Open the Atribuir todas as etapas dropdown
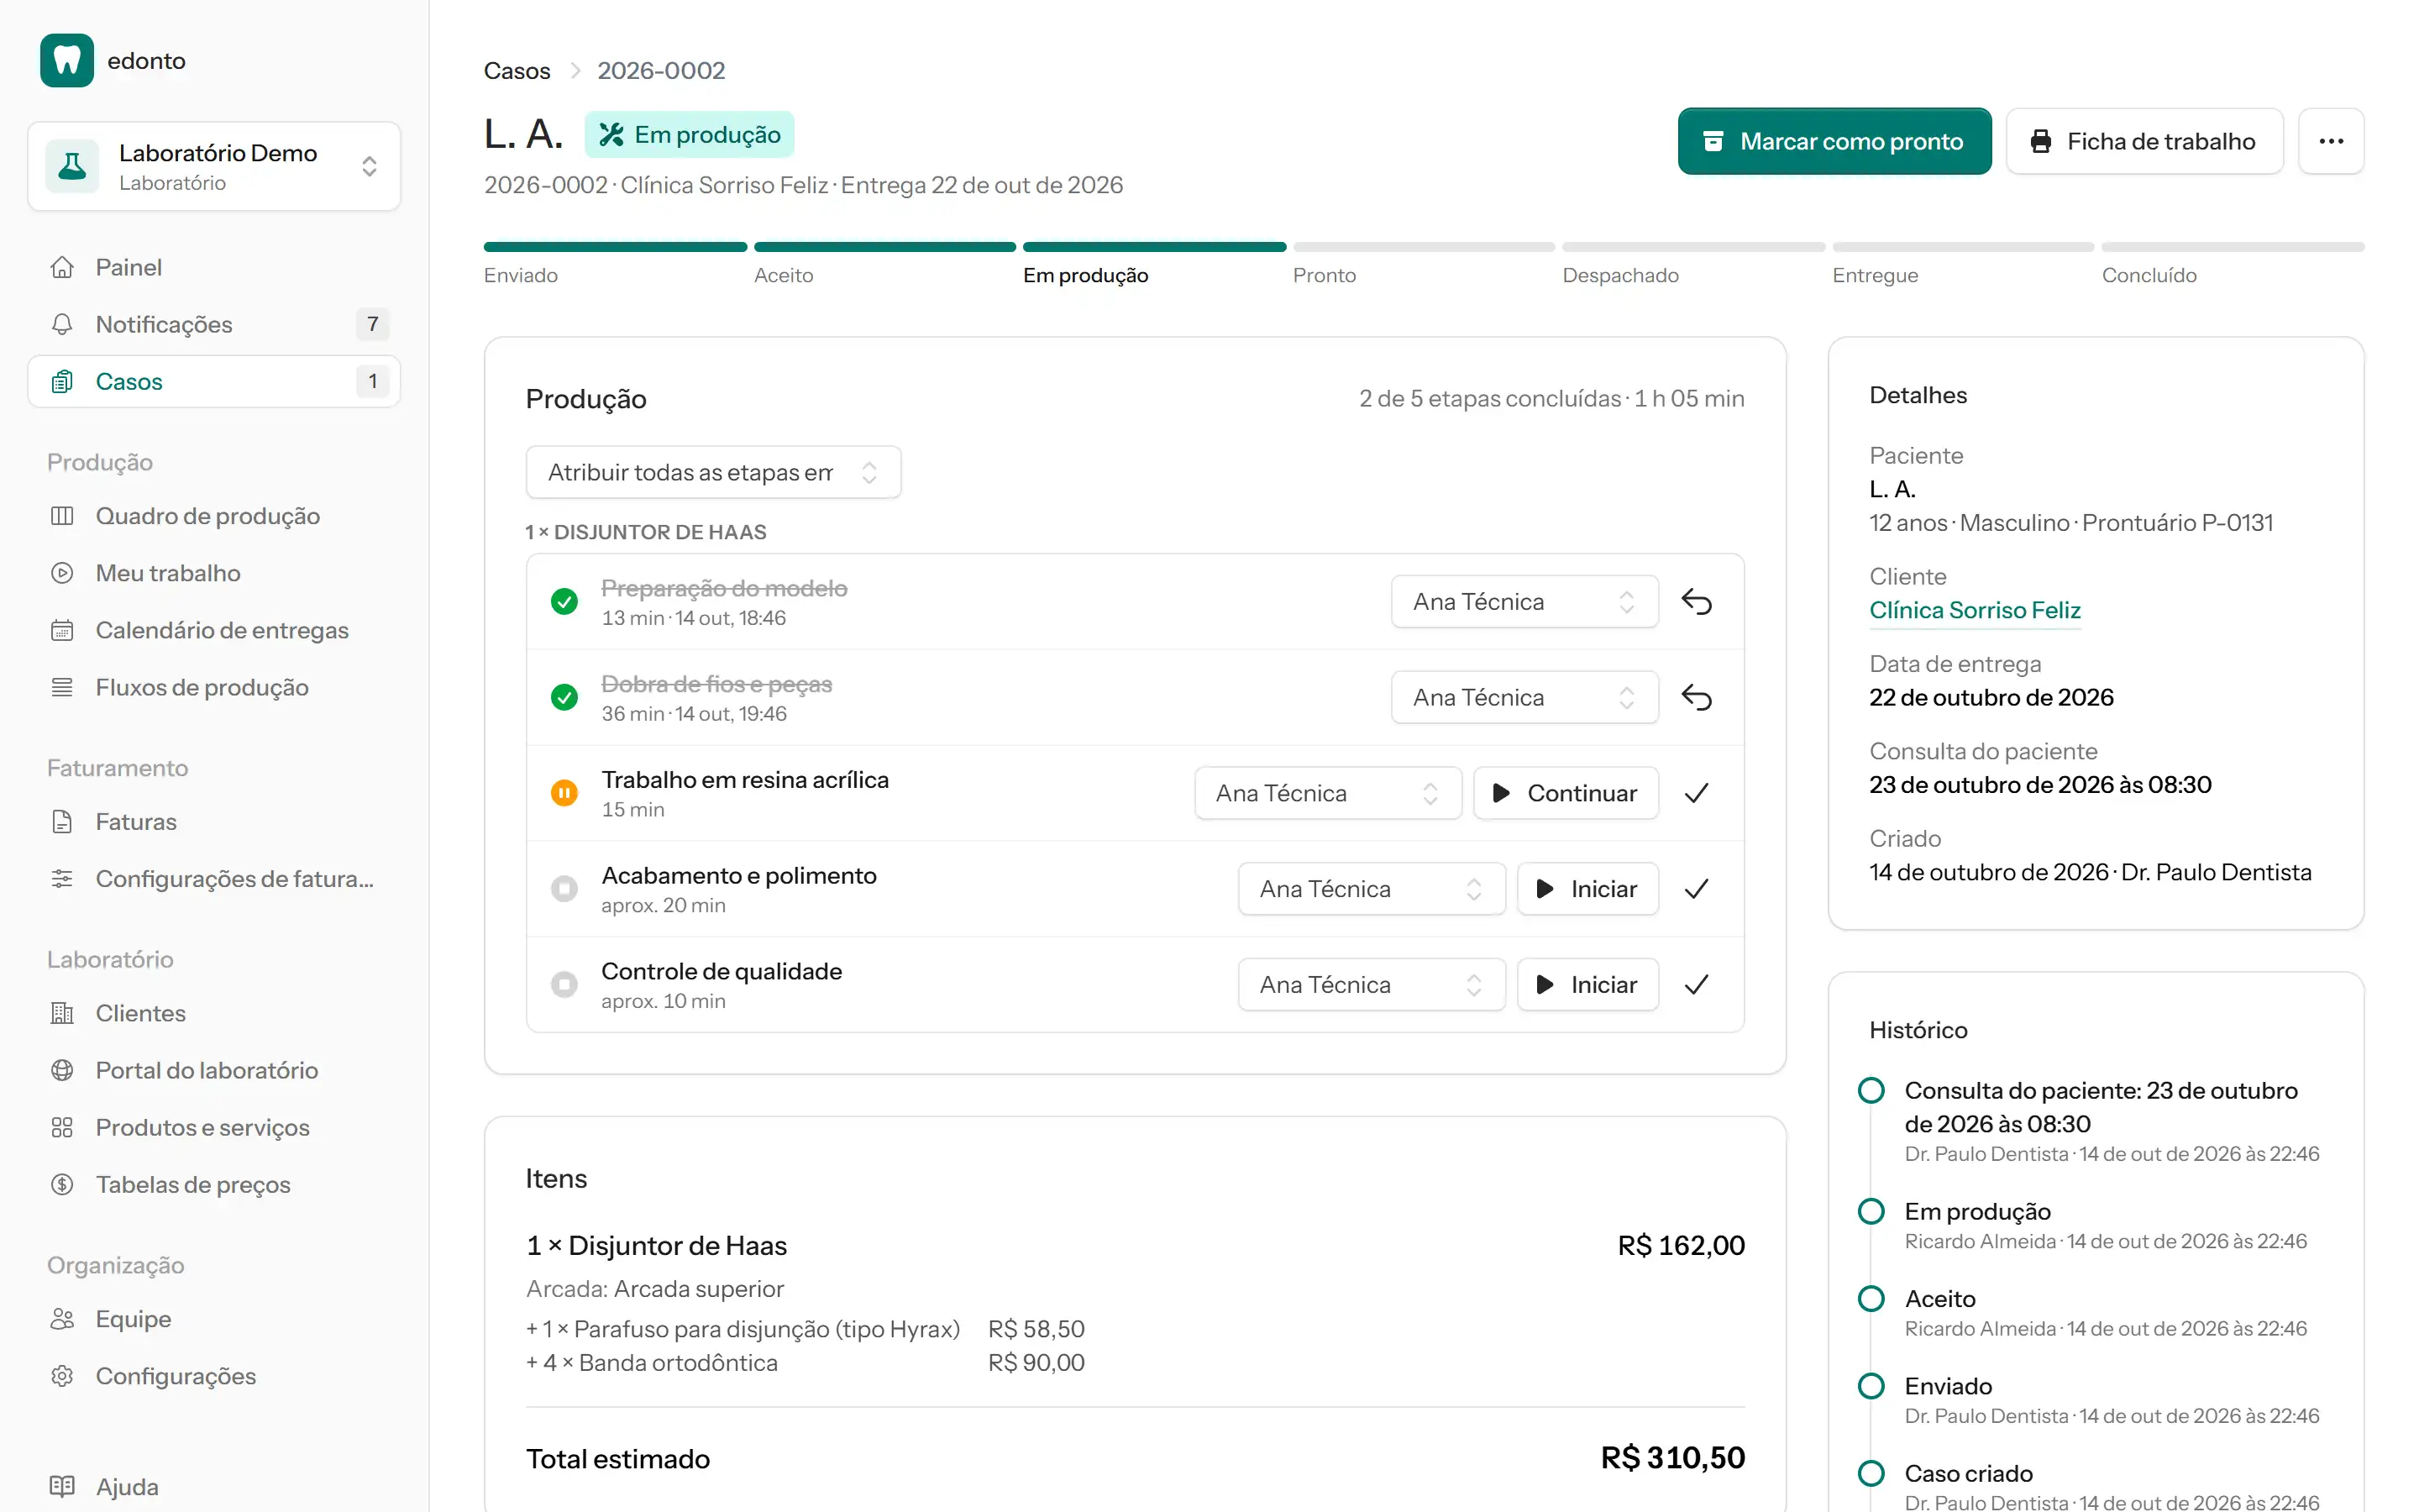The width and height of the screenshot is (2419, 1512). 714,472
